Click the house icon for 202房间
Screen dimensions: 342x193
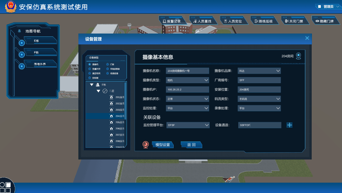[111, 104]
